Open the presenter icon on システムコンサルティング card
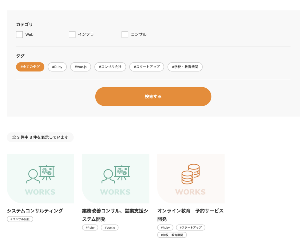Screen dimensions: 305x249 pyautogui.click(x=41, y=174)
